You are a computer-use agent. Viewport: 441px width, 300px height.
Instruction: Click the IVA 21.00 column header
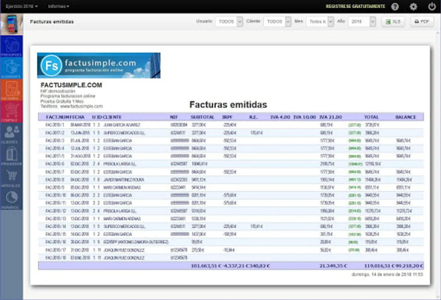click(331, 117)
